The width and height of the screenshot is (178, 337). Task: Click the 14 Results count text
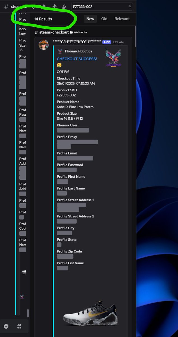(x=43, y=19)
